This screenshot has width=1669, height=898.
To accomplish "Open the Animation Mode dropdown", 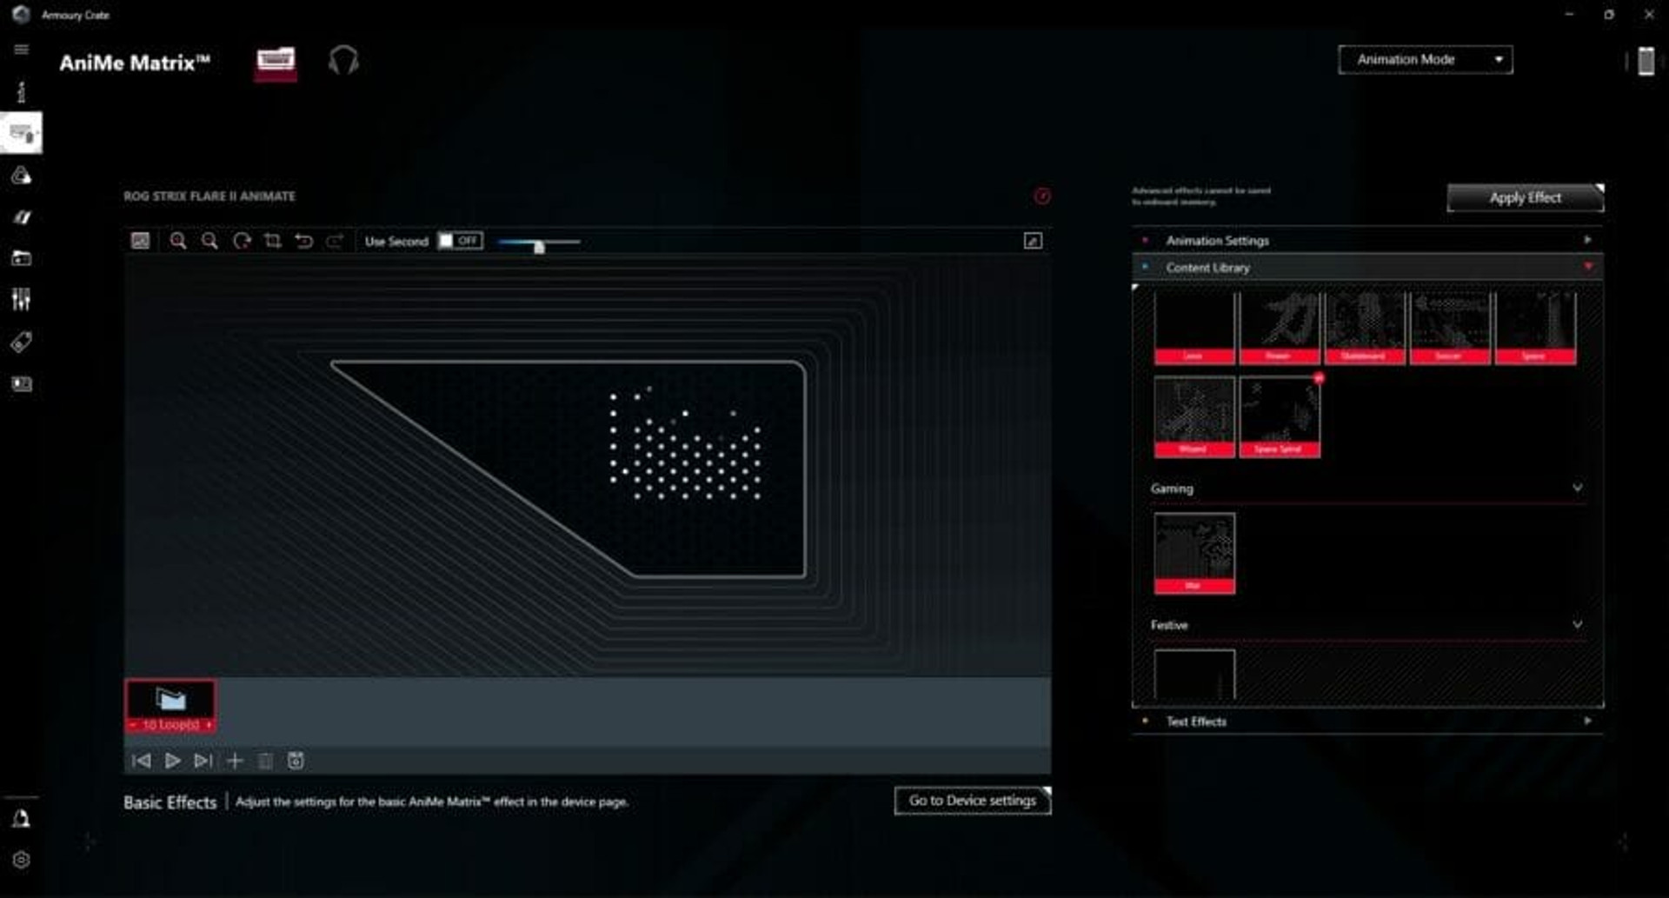I will coord(1426,60).
